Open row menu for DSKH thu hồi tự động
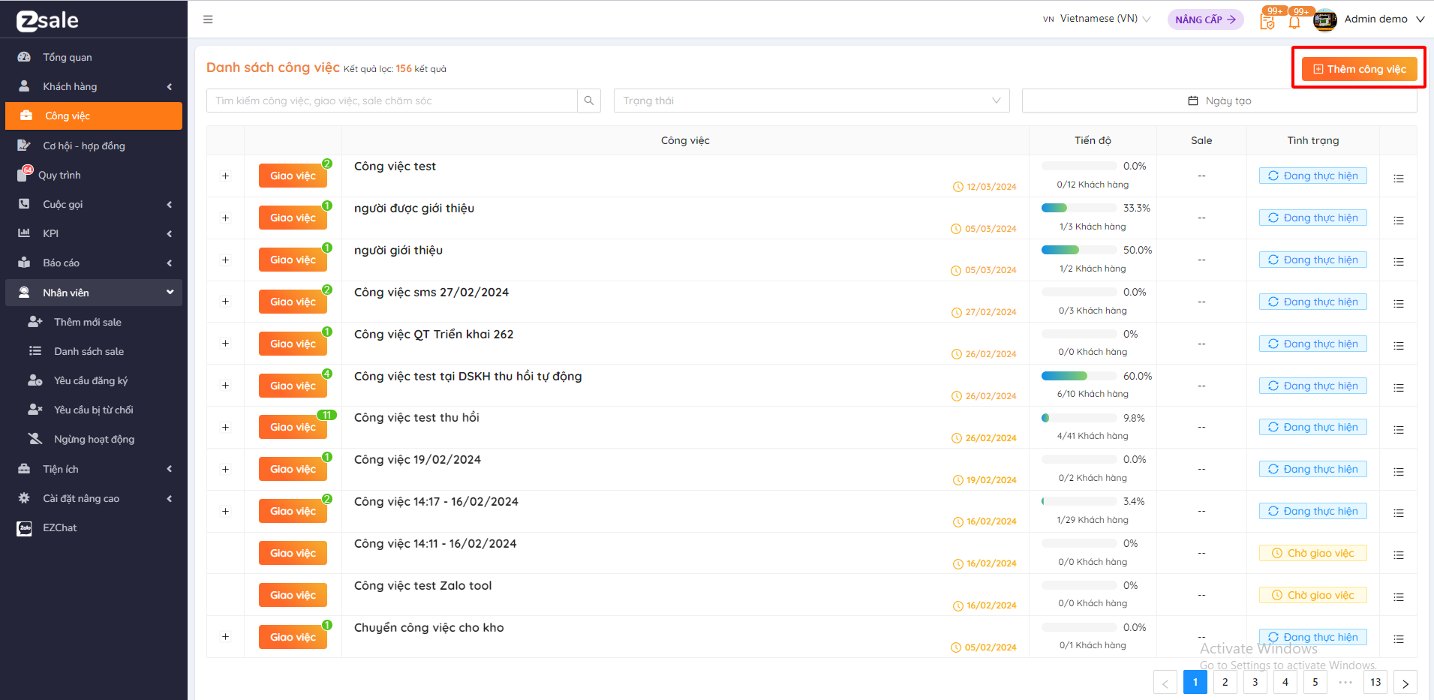1434x700 pixels. click(x=1399, y=388)
